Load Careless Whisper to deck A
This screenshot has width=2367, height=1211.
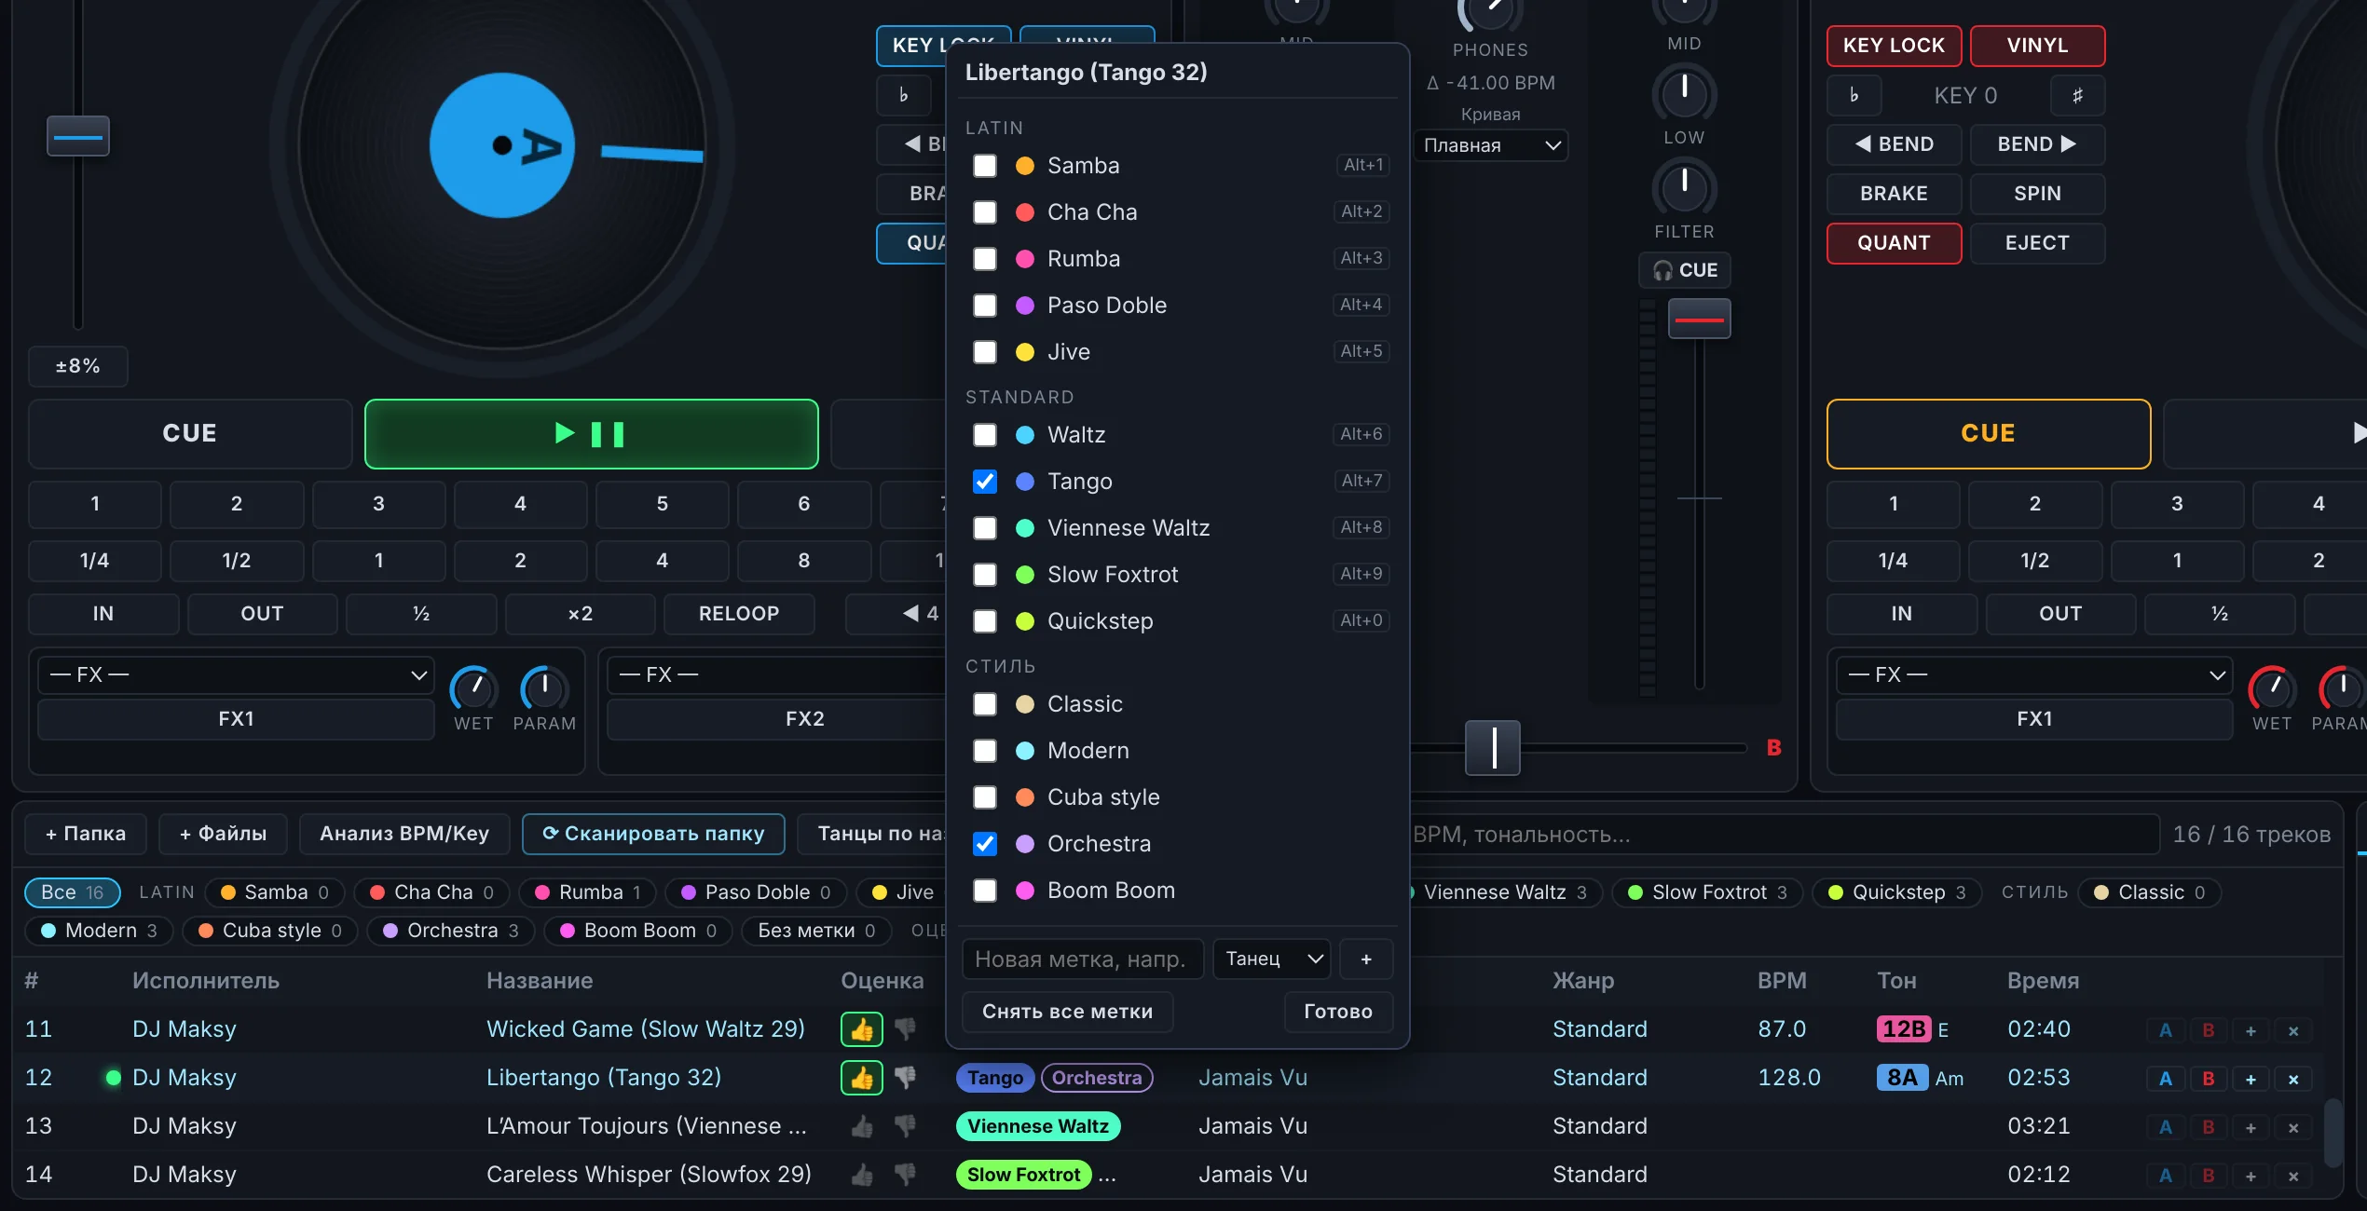click(2166, 1176)
